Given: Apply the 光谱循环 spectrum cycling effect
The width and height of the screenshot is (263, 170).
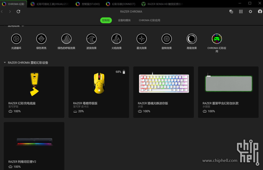Looking at the screenshot, I should (16, 39).
